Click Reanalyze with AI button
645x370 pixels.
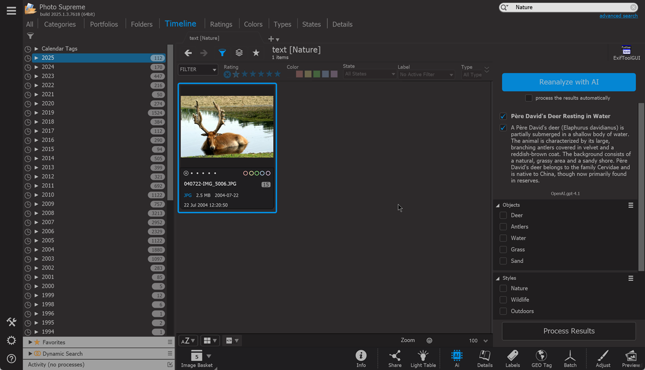(569, 82)
